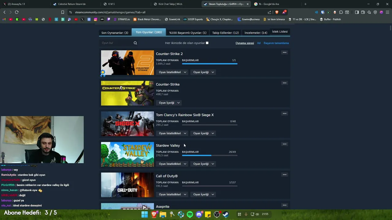Sort games by 'Ad' link
The height and width of the screenshot is (220, 392).
tap(259, 43)
